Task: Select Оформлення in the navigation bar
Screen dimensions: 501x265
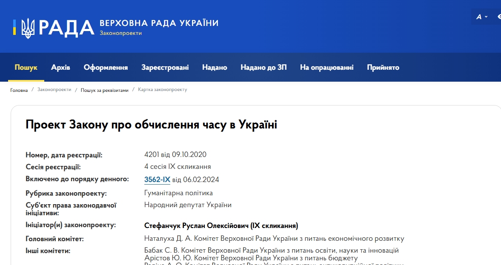Action: pyautogui.click(x=106, y=67)
